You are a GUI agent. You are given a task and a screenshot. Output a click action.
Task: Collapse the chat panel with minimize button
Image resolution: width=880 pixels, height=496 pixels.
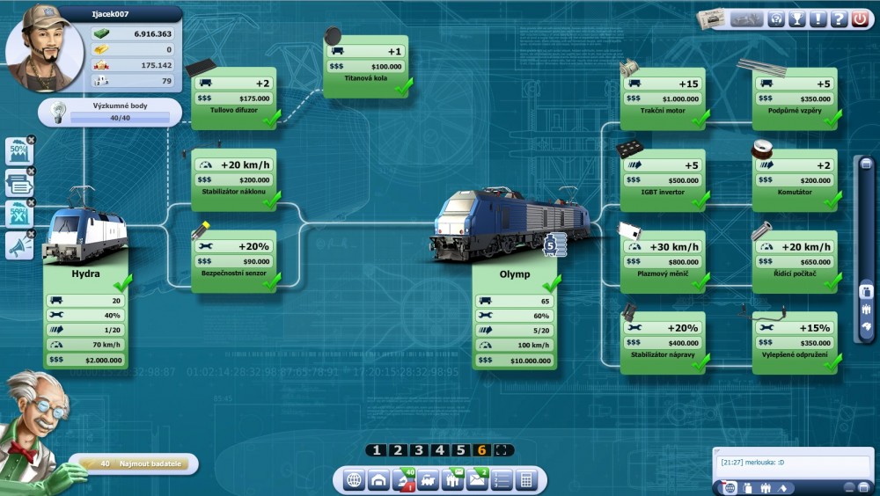coord(849,487)
